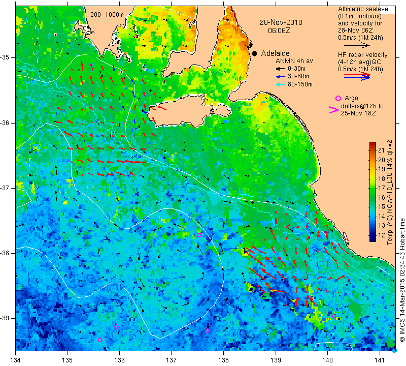Click the '80-150m' depth label
Image resolution: width=406 pixels, height=366 pixels.
coord(300,84)
